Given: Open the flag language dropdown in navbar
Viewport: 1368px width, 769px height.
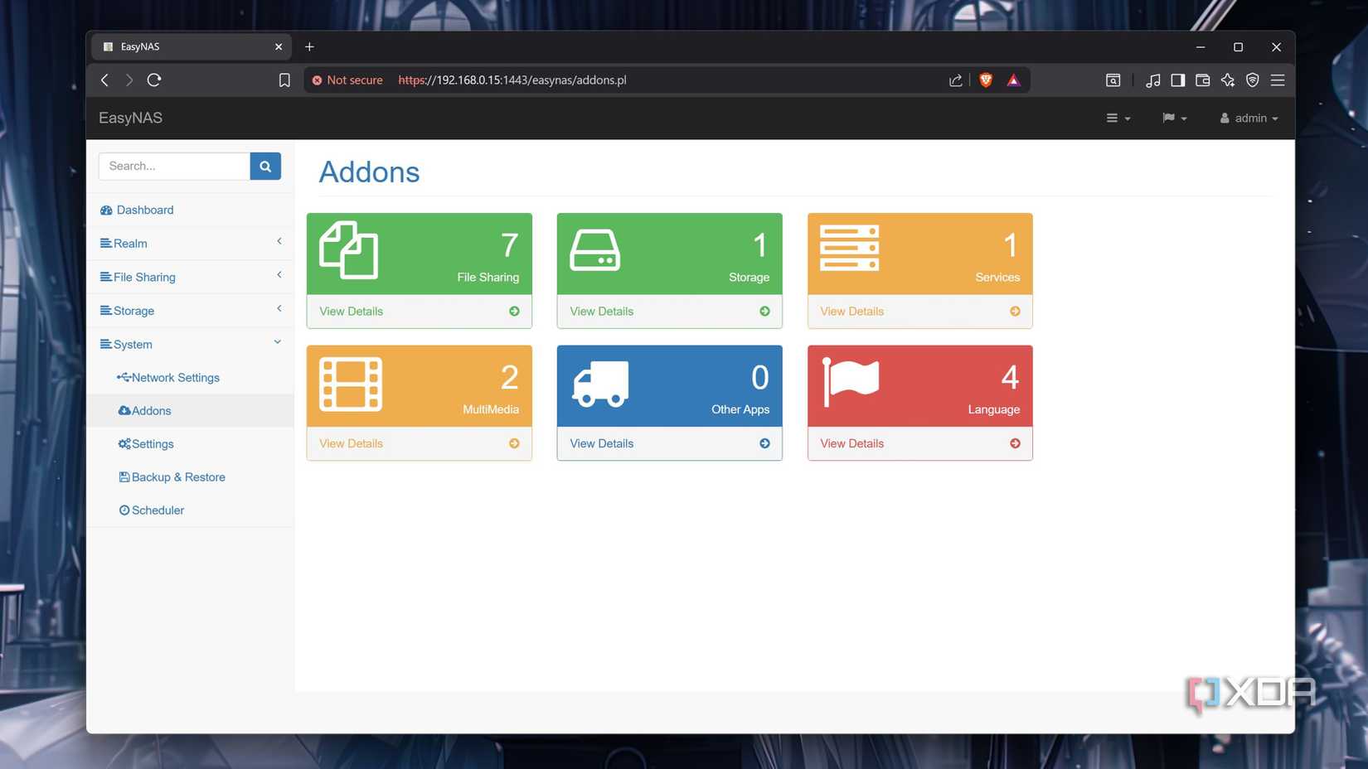Looking at the screenshot, I should 1175,118.
